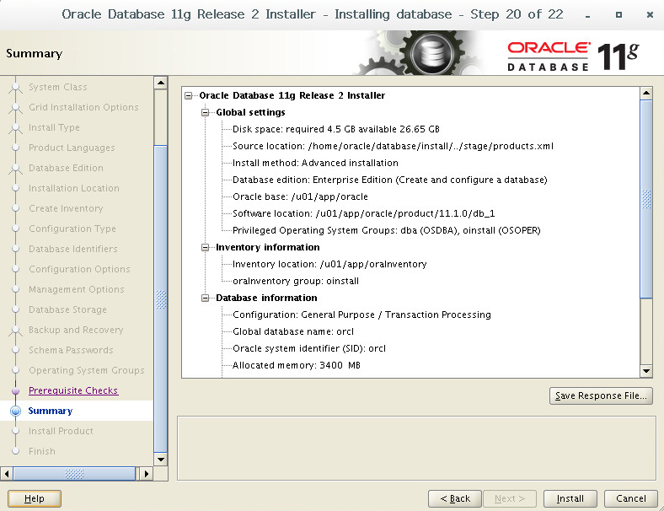
Task: Select 'Oracle base: /u01/app/oracle' row
Action: point(300,196)
